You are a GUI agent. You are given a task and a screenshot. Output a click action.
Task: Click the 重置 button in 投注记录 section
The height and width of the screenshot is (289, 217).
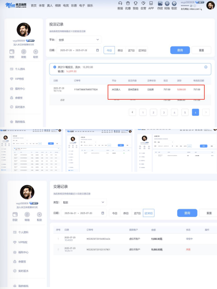201,50
